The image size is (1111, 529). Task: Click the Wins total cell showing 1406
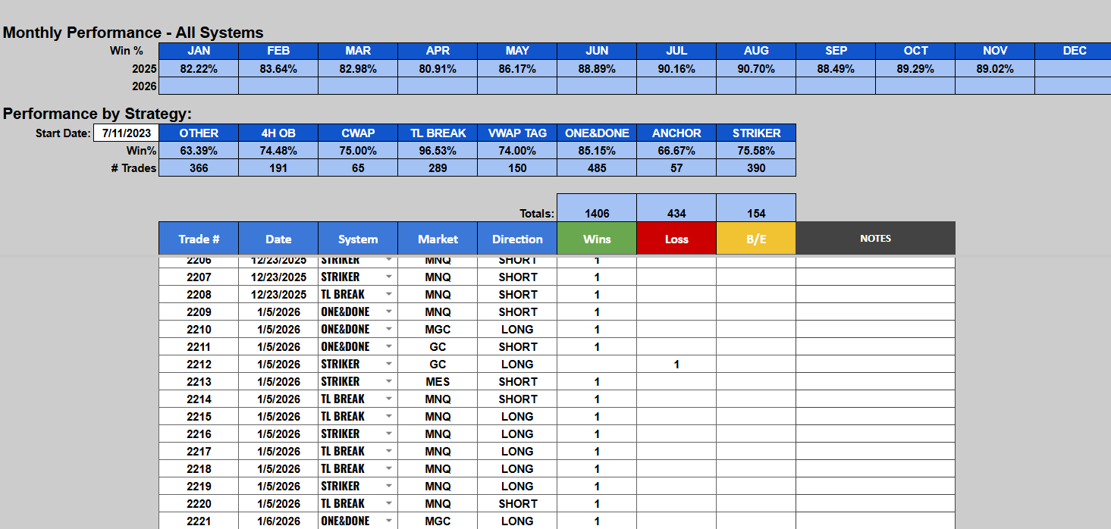[597, 214]
